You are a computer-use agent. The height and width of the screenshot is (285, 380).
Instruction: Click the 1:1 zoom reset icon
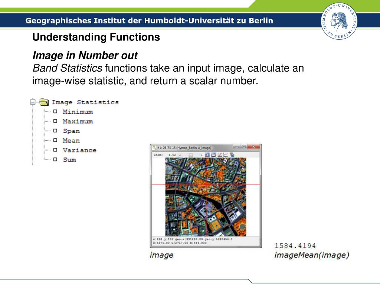click(208, 154)
